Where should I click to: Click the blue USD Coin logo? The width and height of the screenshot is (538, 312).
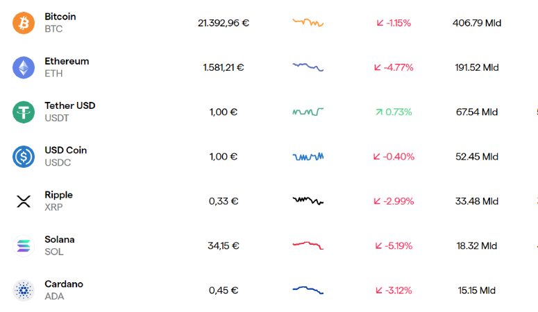point(24,157)
